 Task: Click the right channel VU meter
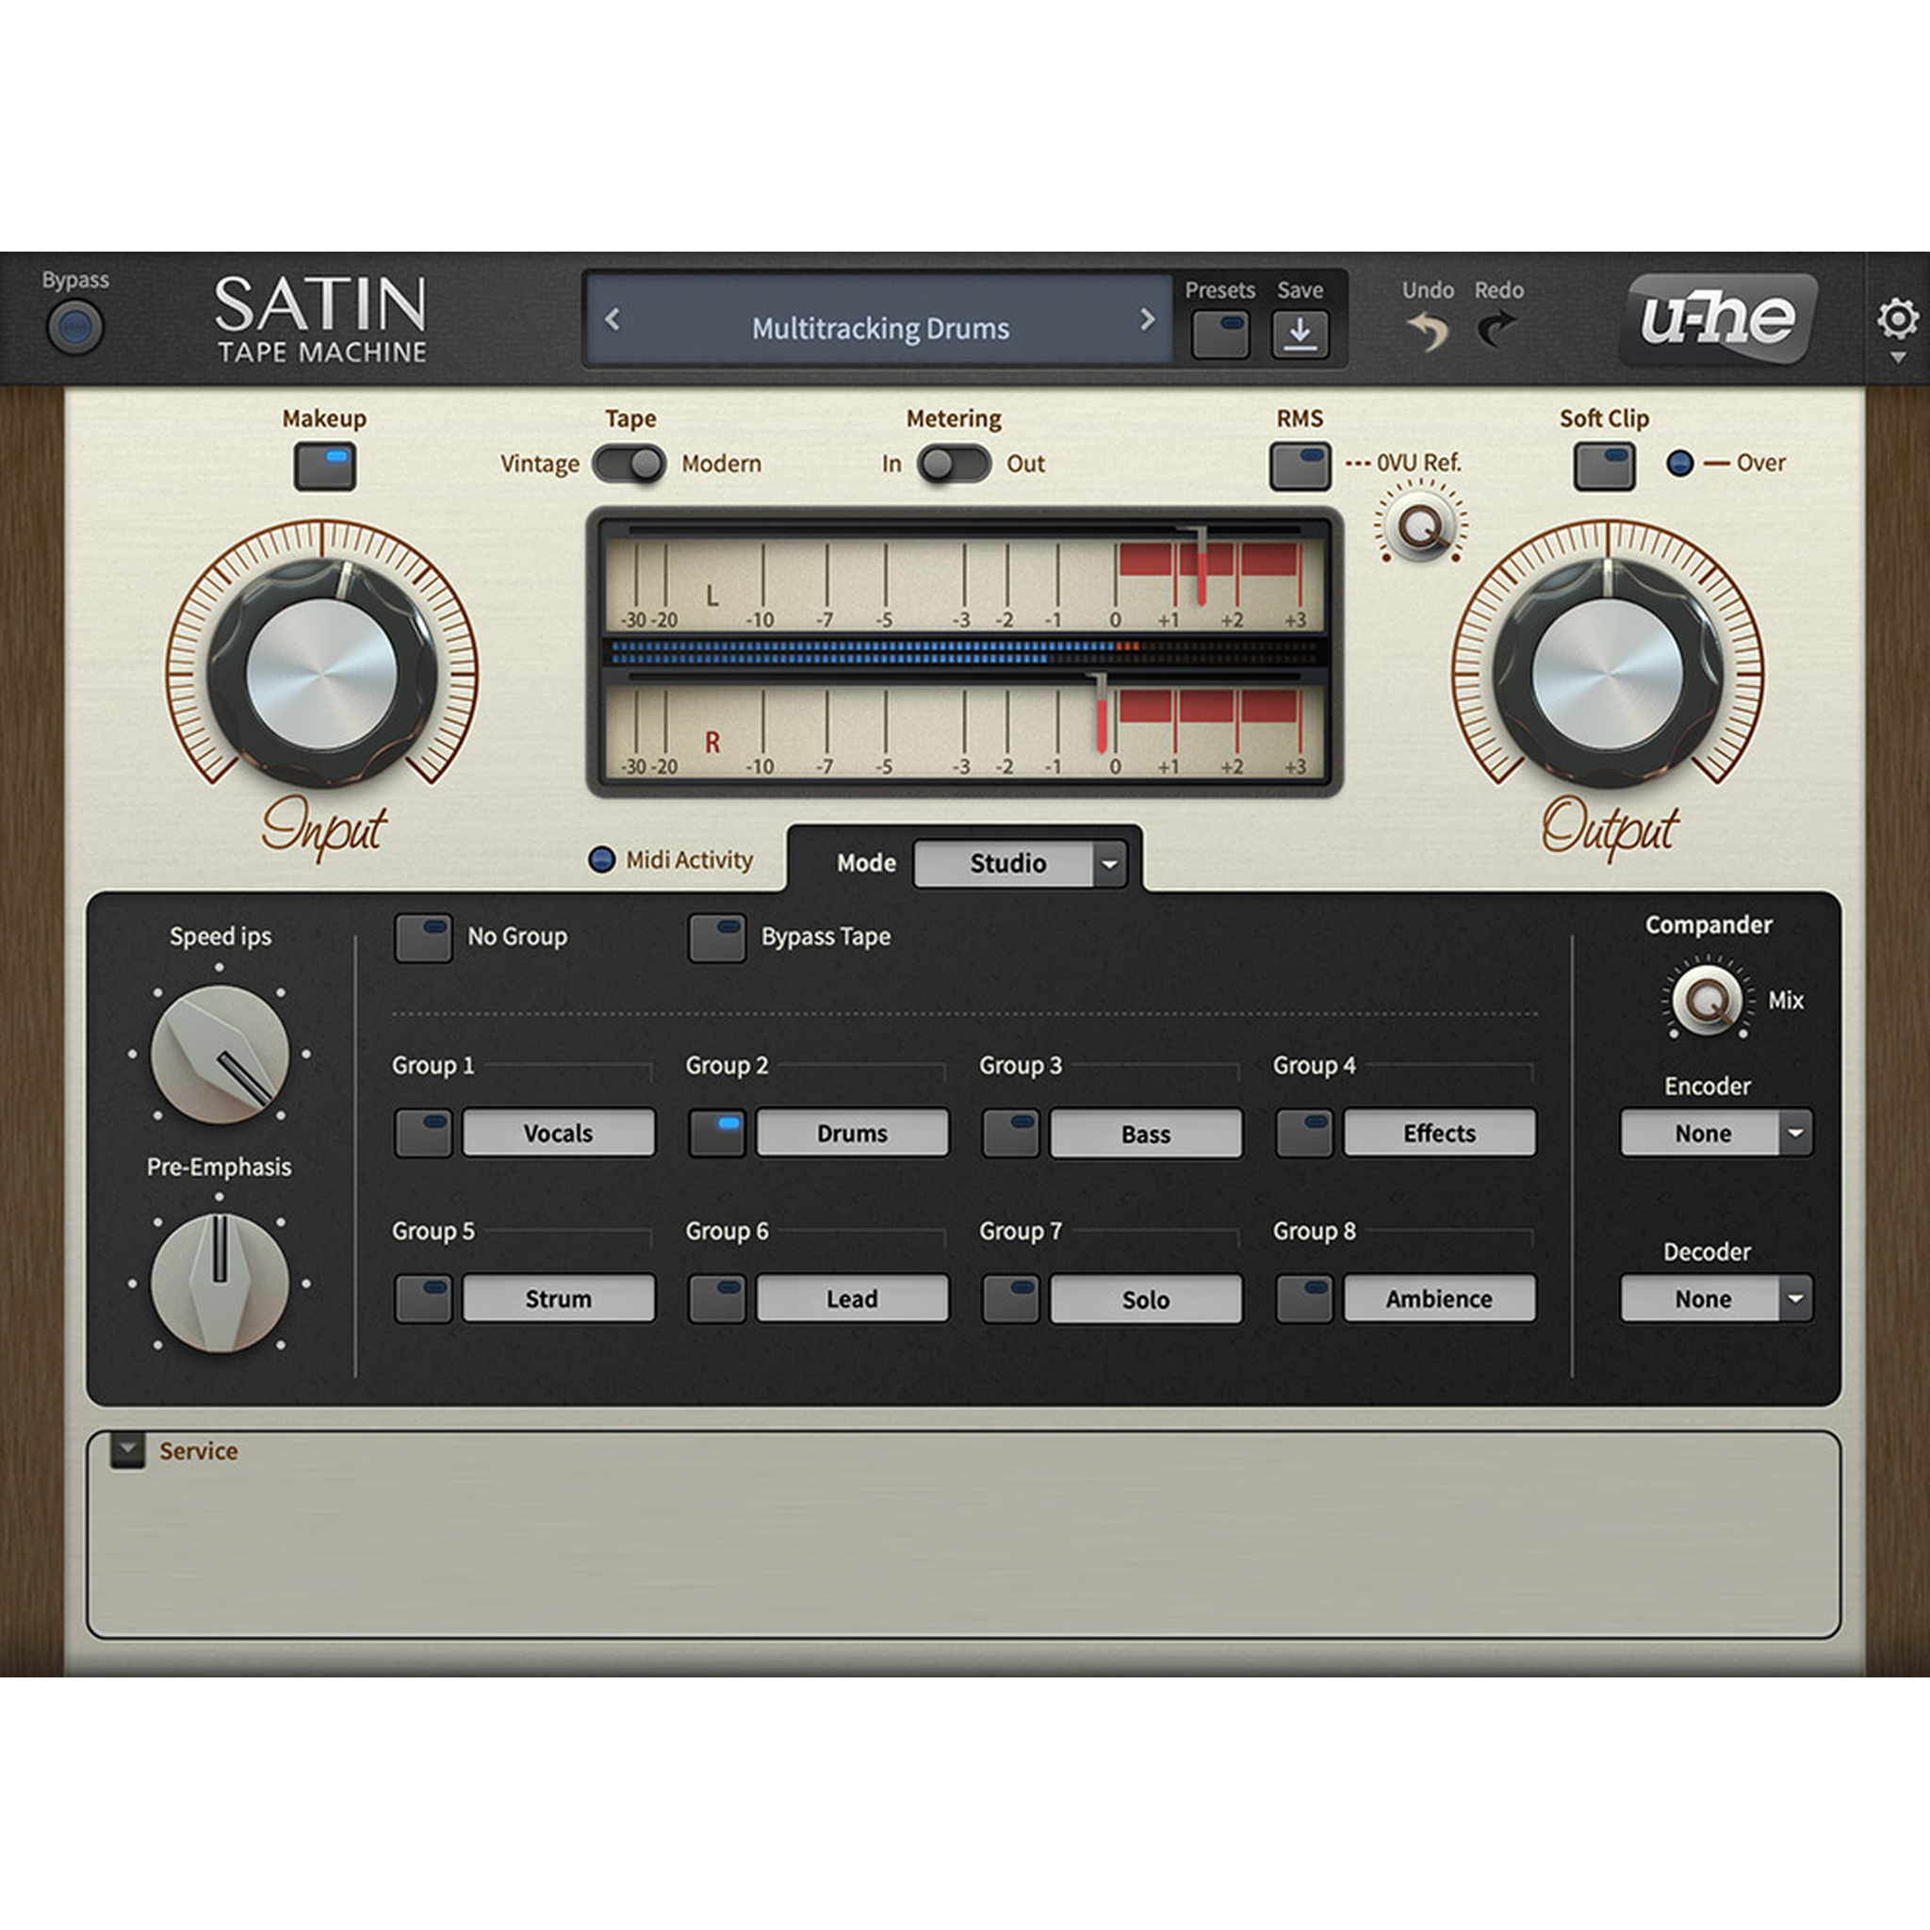(964, 726)
